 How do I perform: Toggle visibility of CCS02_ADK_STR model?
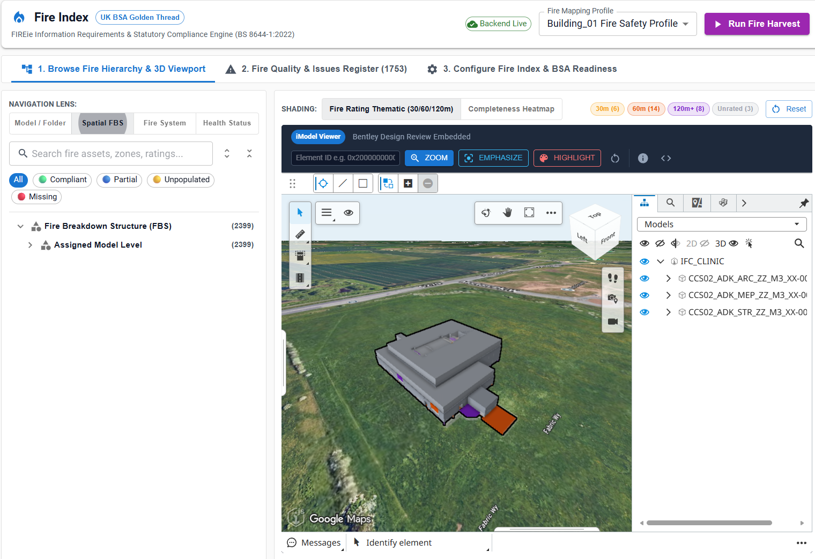tap(644, 312)
